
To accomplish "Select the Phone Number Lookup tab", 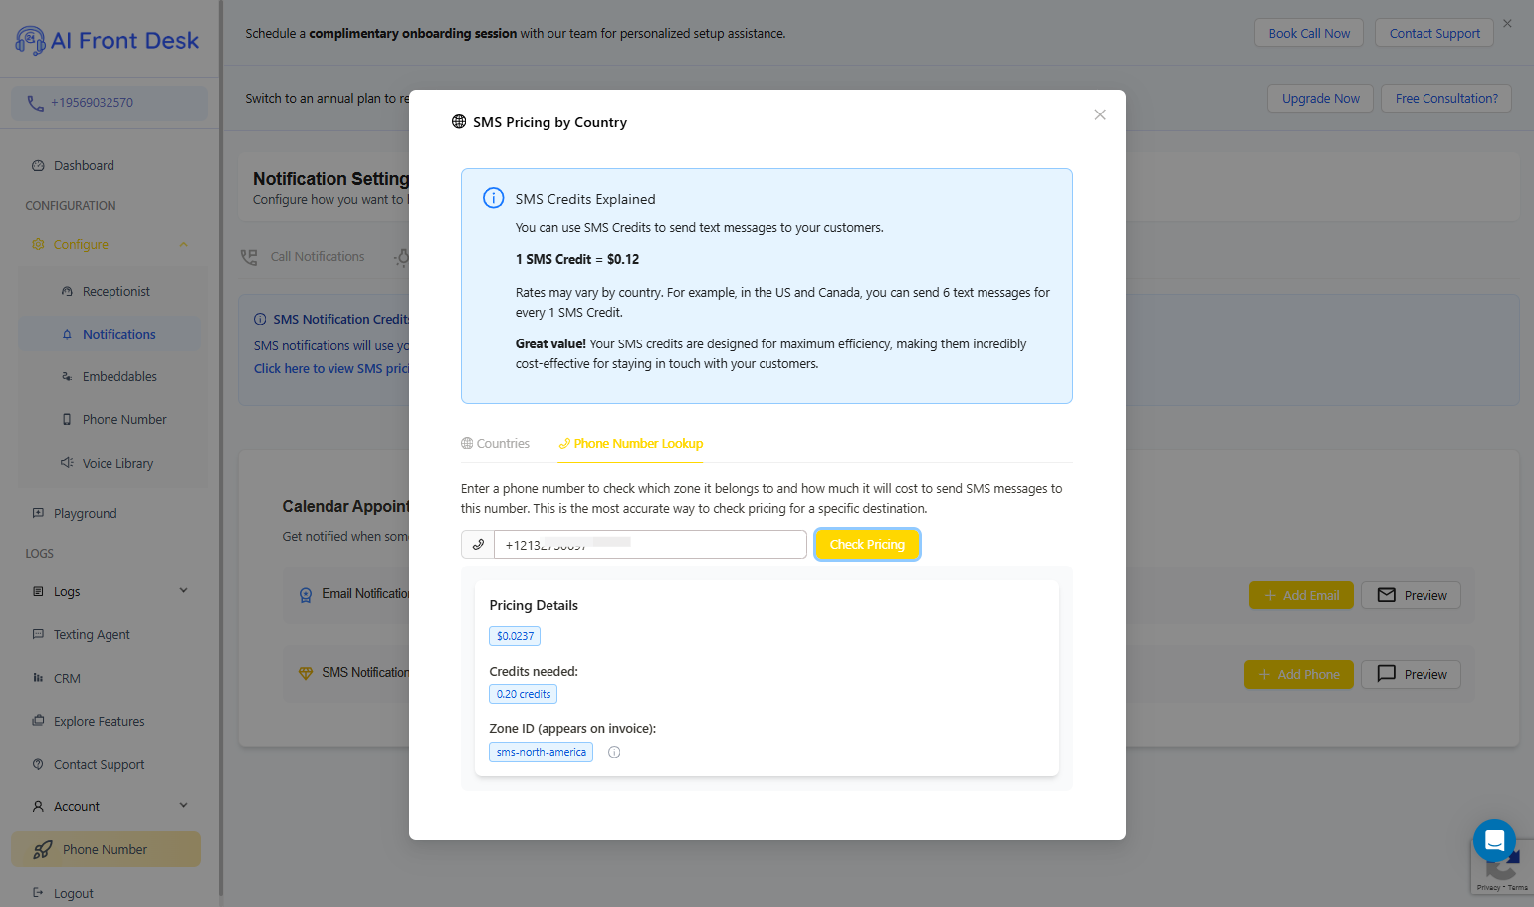I will pyautogui.click(x=630, y=443).
